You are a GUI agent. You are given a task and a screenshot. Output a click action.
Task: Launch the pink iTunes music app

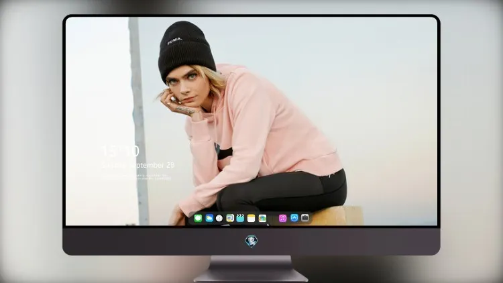(x=282, y=219)
